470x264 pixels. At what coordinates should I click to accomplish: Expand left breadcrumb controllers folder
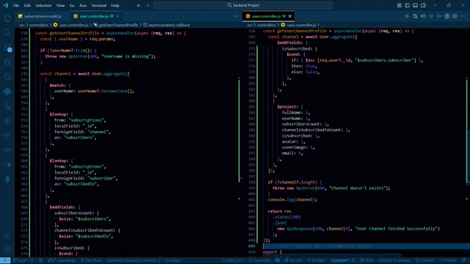tap(39, 25)
